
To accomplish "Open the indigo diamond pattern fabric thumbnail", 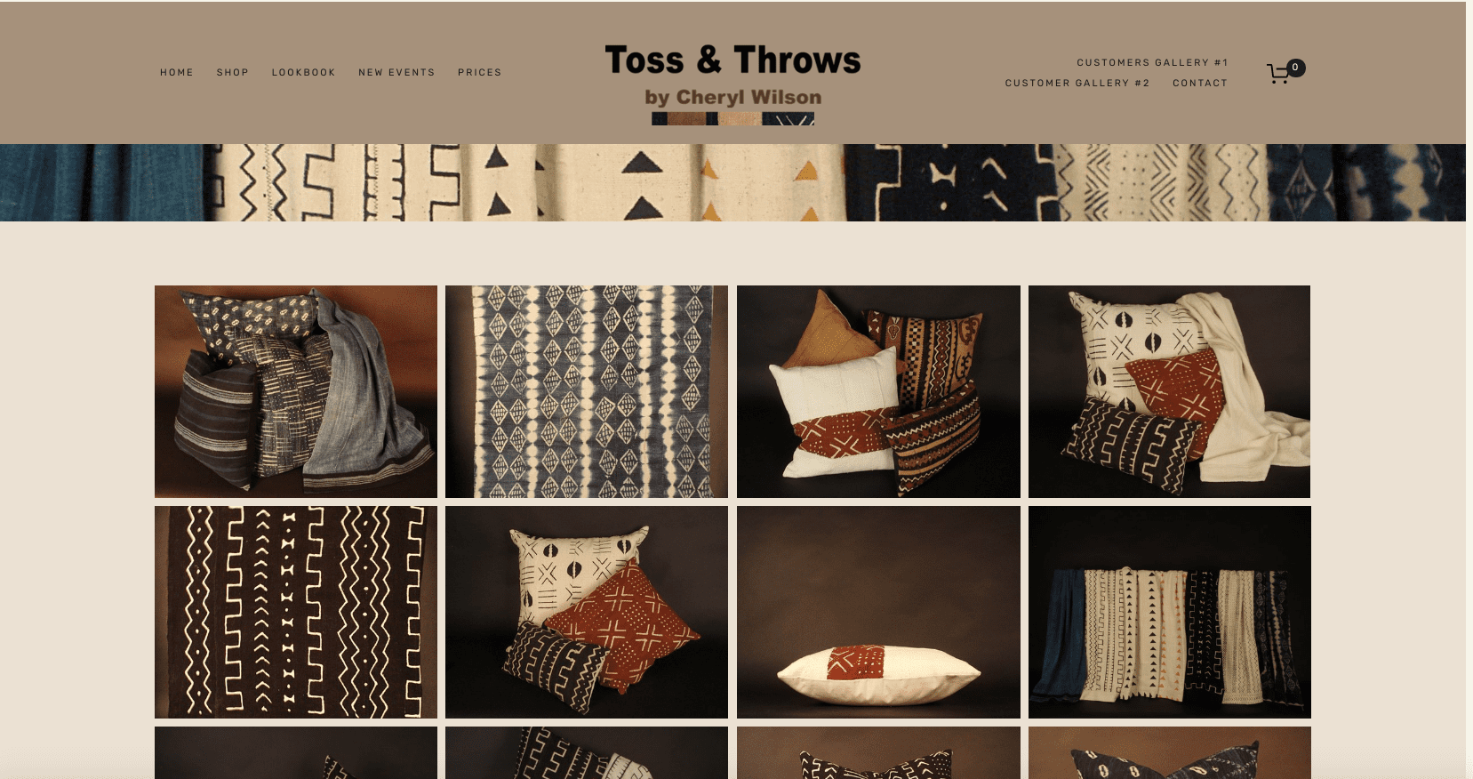I will pyautogui.click(x=587, y=391).
